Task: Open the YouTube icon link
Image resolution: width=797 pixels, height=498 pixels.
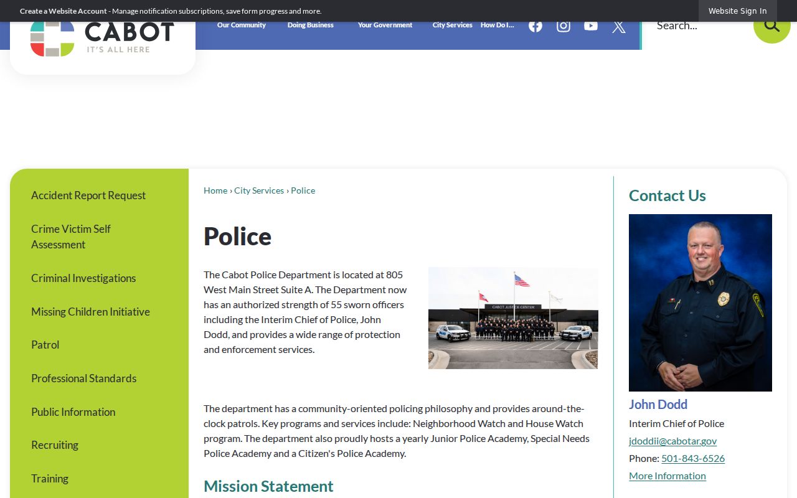Action: [591, 26]
